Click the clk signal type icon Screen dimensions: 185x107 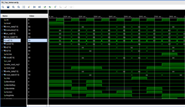coord(5,20)
